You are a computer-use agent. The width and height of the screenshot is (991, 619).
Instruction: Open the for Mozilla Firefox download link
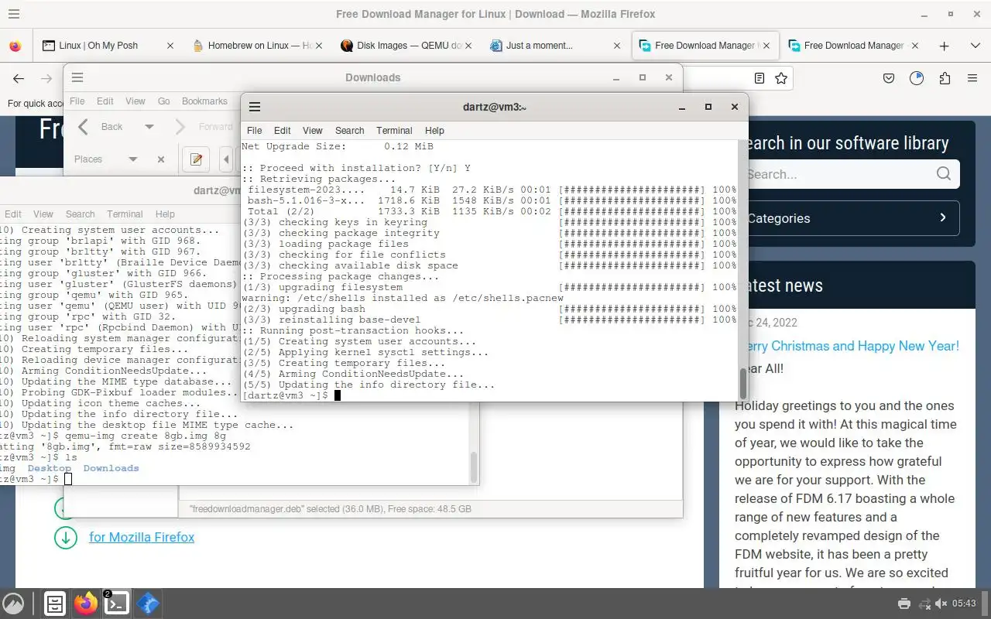tap(142, 537)
